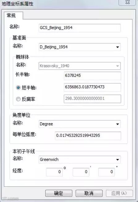Click the longitude degrees field
The height and width of the screenshot is (202, 138).
click(54, 172)
